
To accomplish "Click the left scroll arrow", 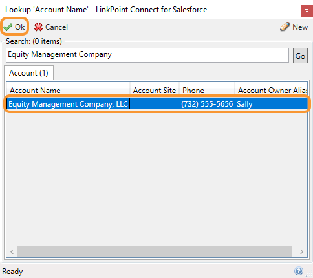I will pyautogui.click(x=12, y=251).
